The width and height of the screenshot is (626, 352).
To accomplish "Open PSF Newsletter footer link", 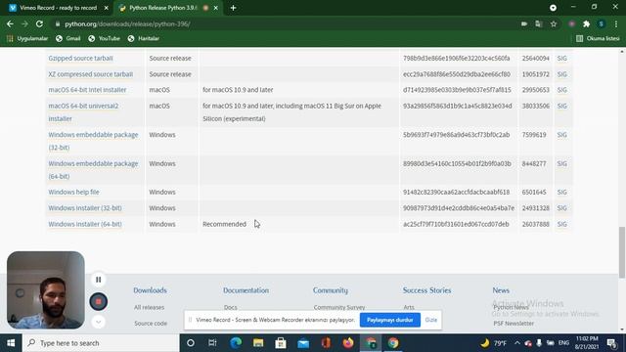I will click(x=514, y=324).
